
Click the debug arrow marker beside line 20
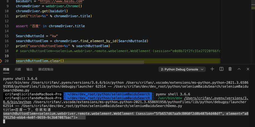coord(1,61)
